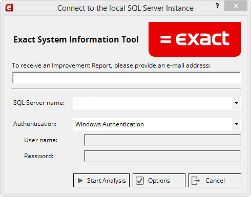The height and width of the screenshot is (197, 251).
Task: Click the Password text field
Action: 162,156
